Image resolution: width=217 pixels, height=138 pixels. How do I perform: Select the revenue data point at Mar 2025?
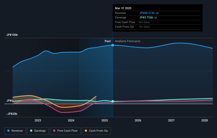coord(113,45)
